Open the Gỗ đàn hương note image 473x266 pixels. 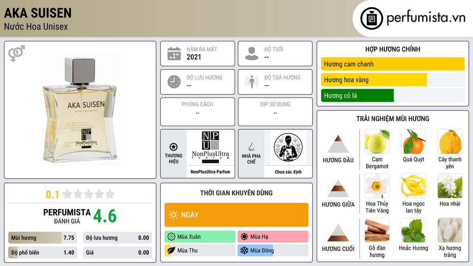[x=377, y=230]
